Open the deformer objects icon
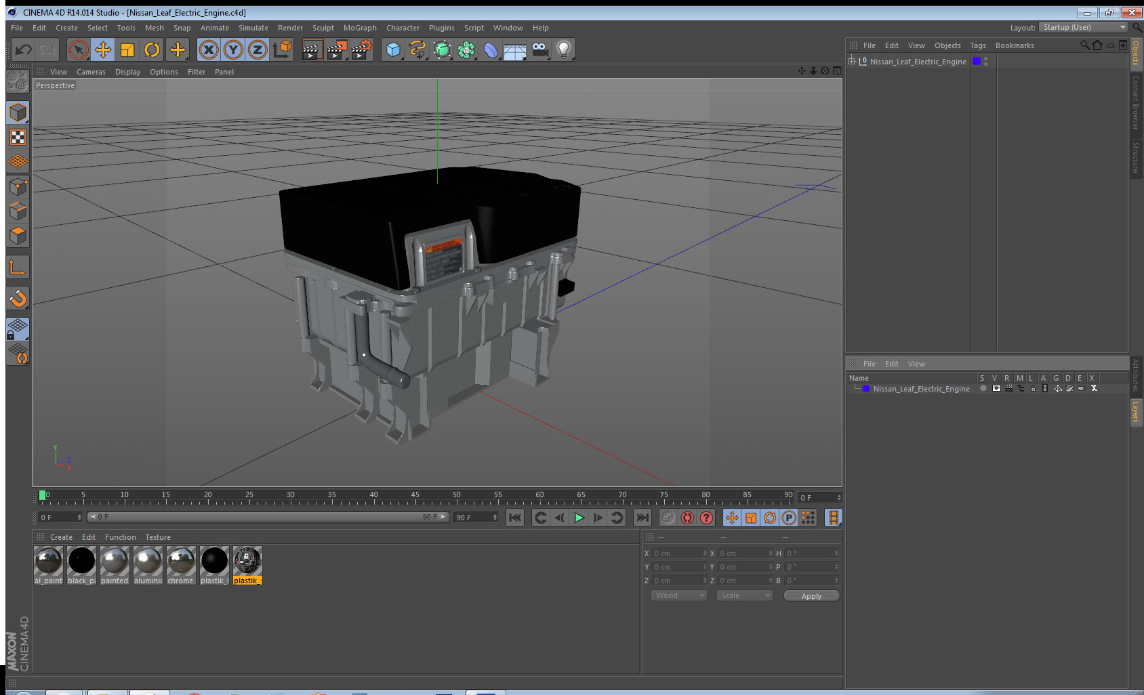The height and width of the screenshot is (695, 1144). pos(491,49)
